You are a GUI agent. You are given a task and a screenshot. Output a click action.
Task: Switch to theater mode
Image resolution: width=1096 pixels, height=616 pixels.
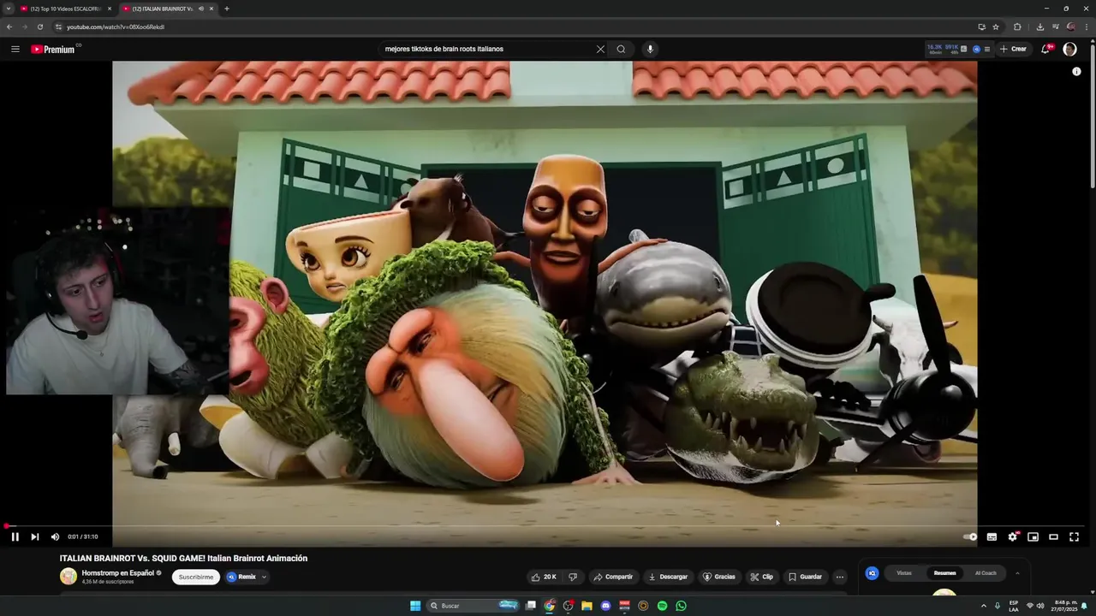1053,536
